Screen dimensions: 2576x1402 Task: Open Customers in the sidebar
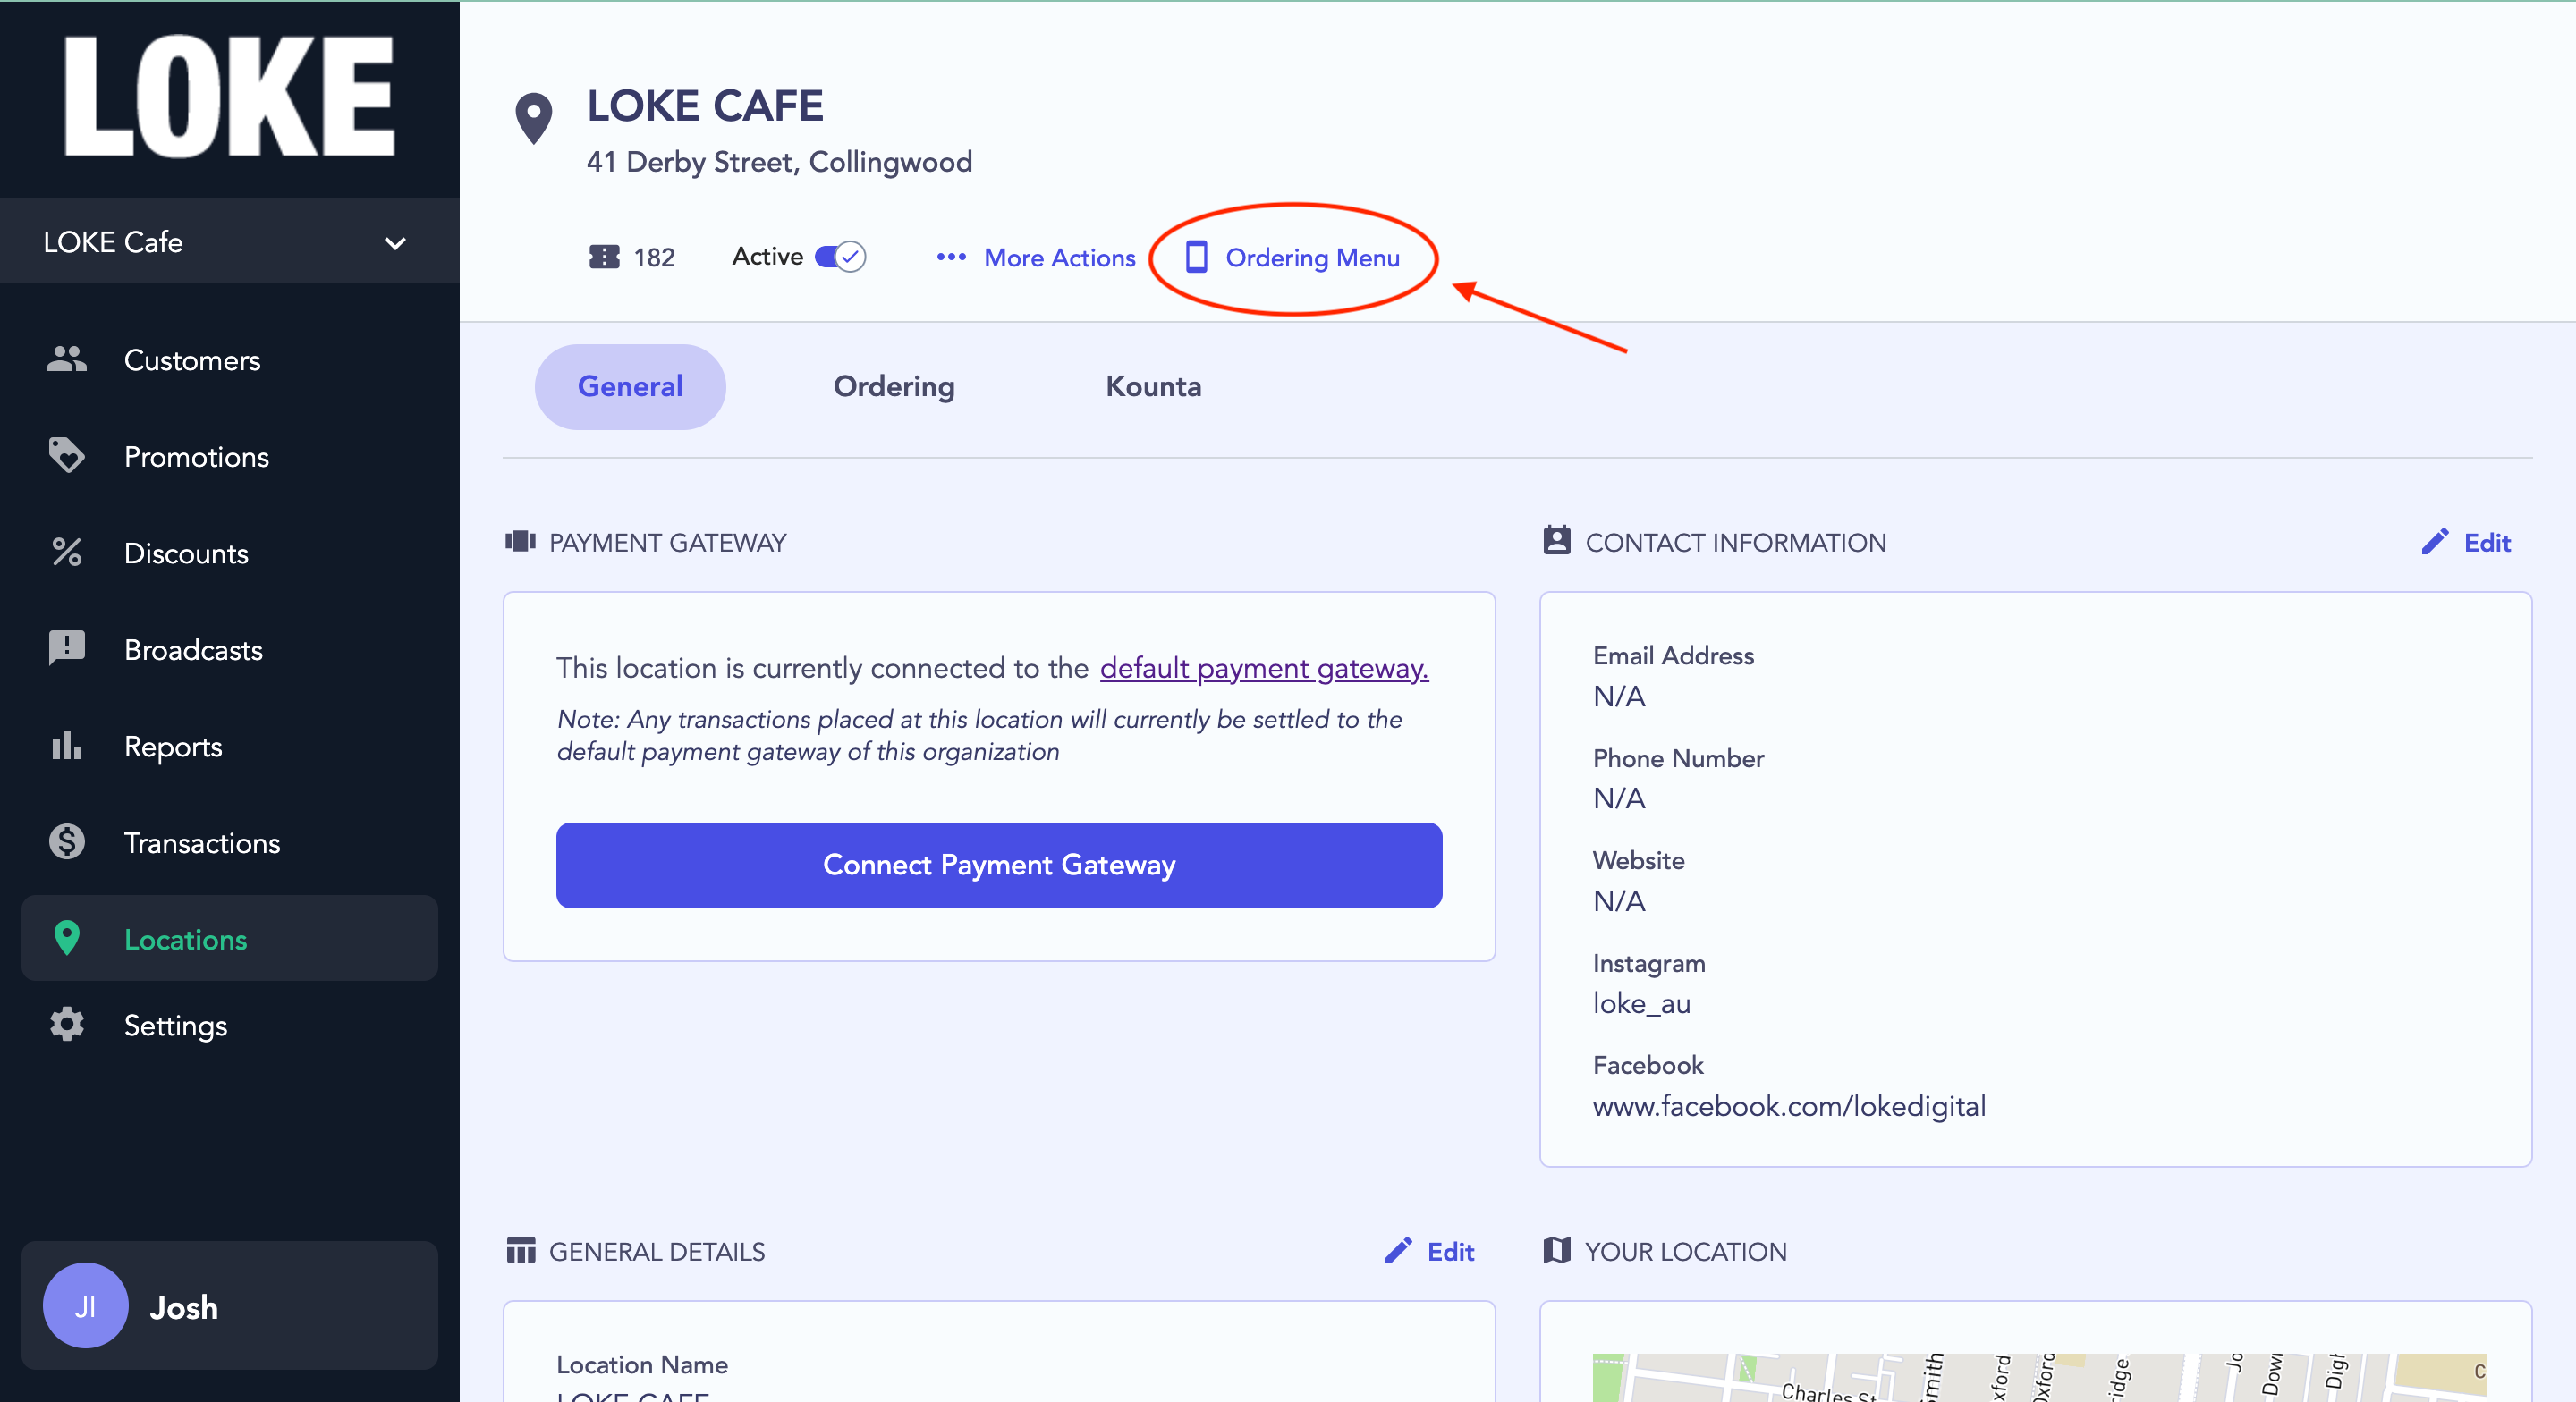pyautogui.click(x=230, y=359)
